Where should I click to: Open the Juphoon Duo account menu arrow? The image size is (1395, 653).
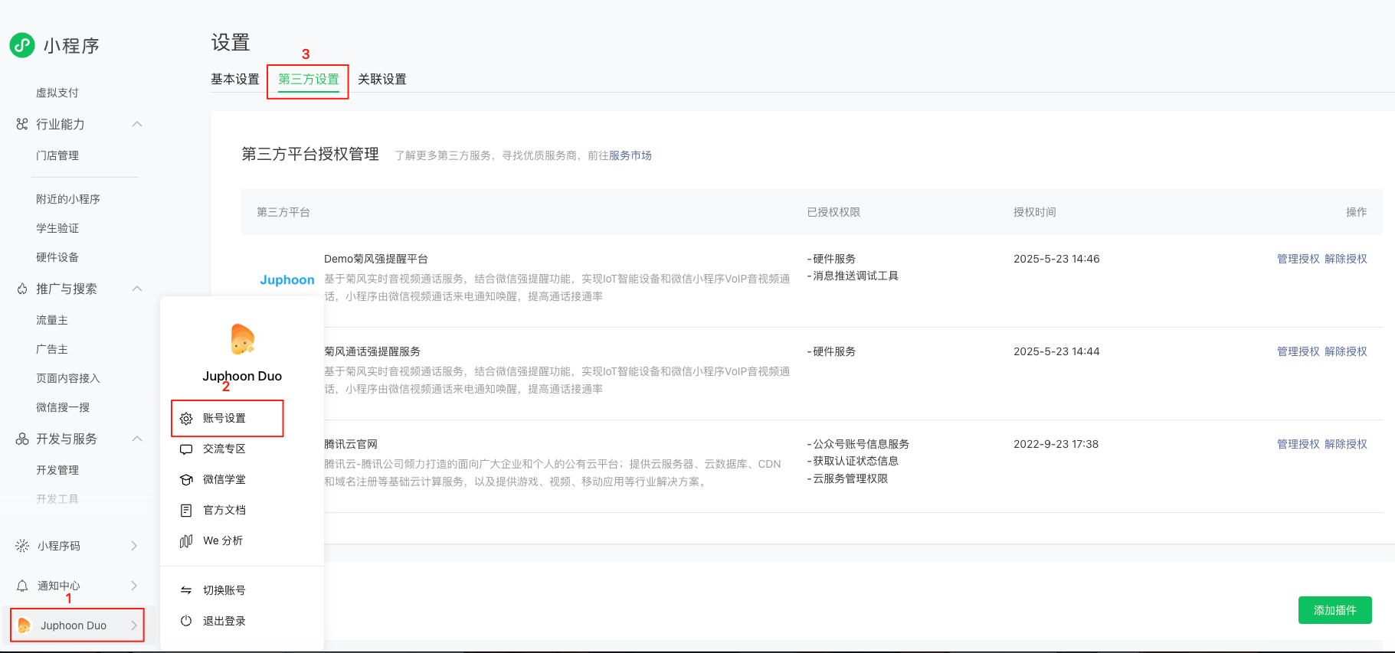[x=134, y=625]
